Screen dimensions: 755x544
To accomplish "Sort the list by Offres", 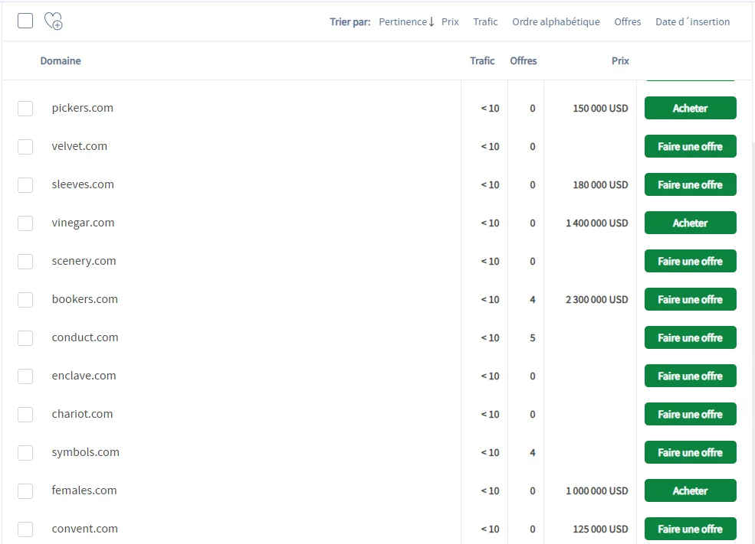I will 627,22.
